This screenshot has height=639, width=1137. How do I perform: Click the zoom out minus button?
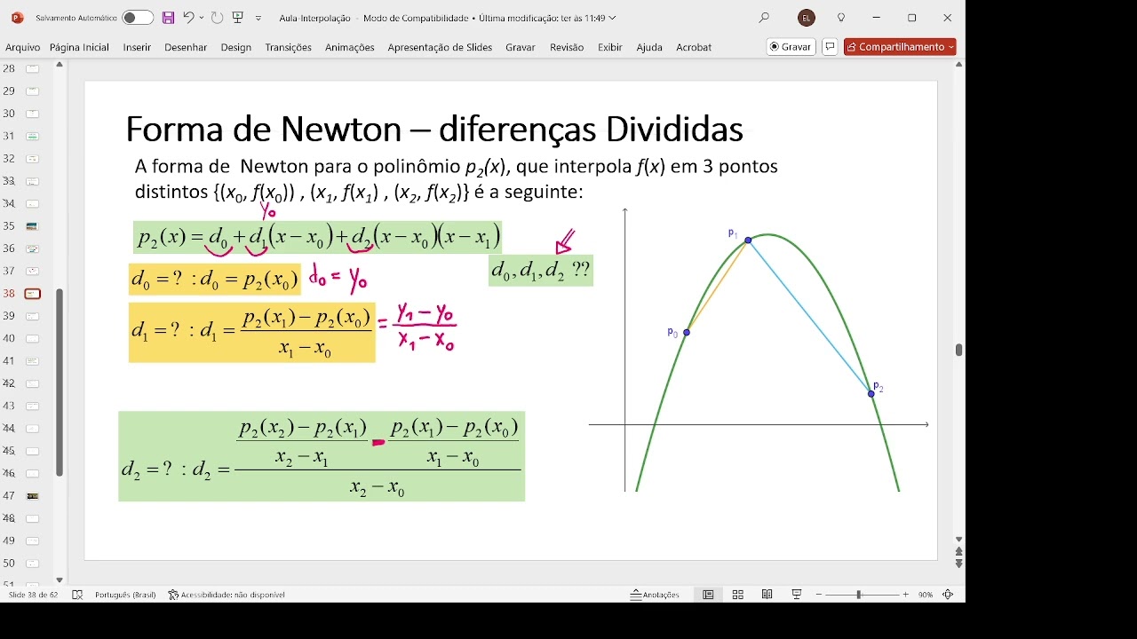click(x=819, y=595)
